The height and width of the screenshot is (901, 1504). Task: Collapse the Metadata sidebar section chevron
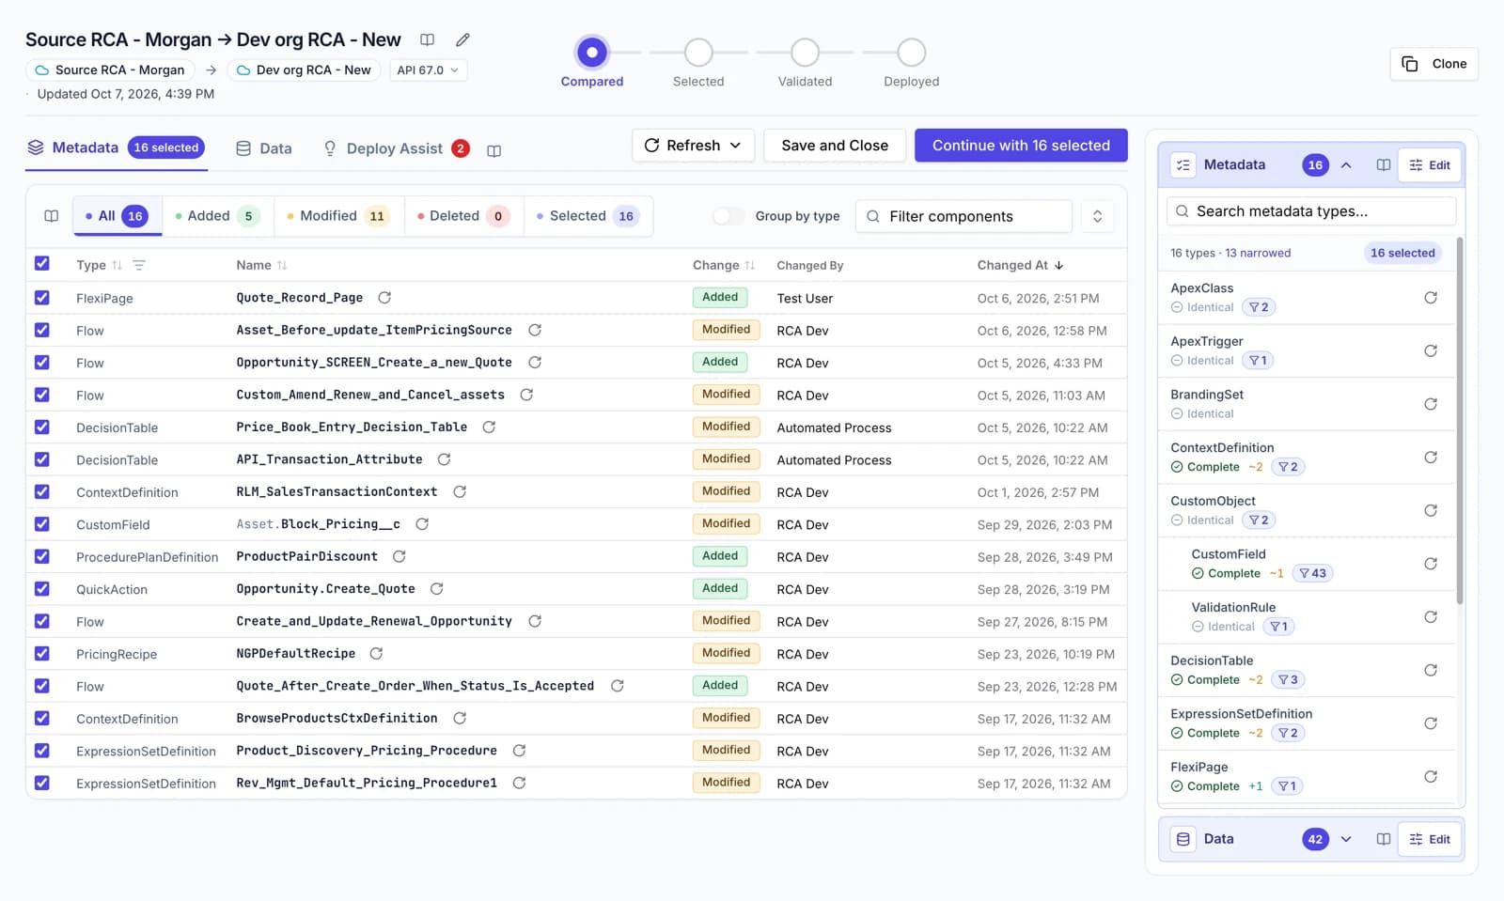click(x=1346, y=165)
